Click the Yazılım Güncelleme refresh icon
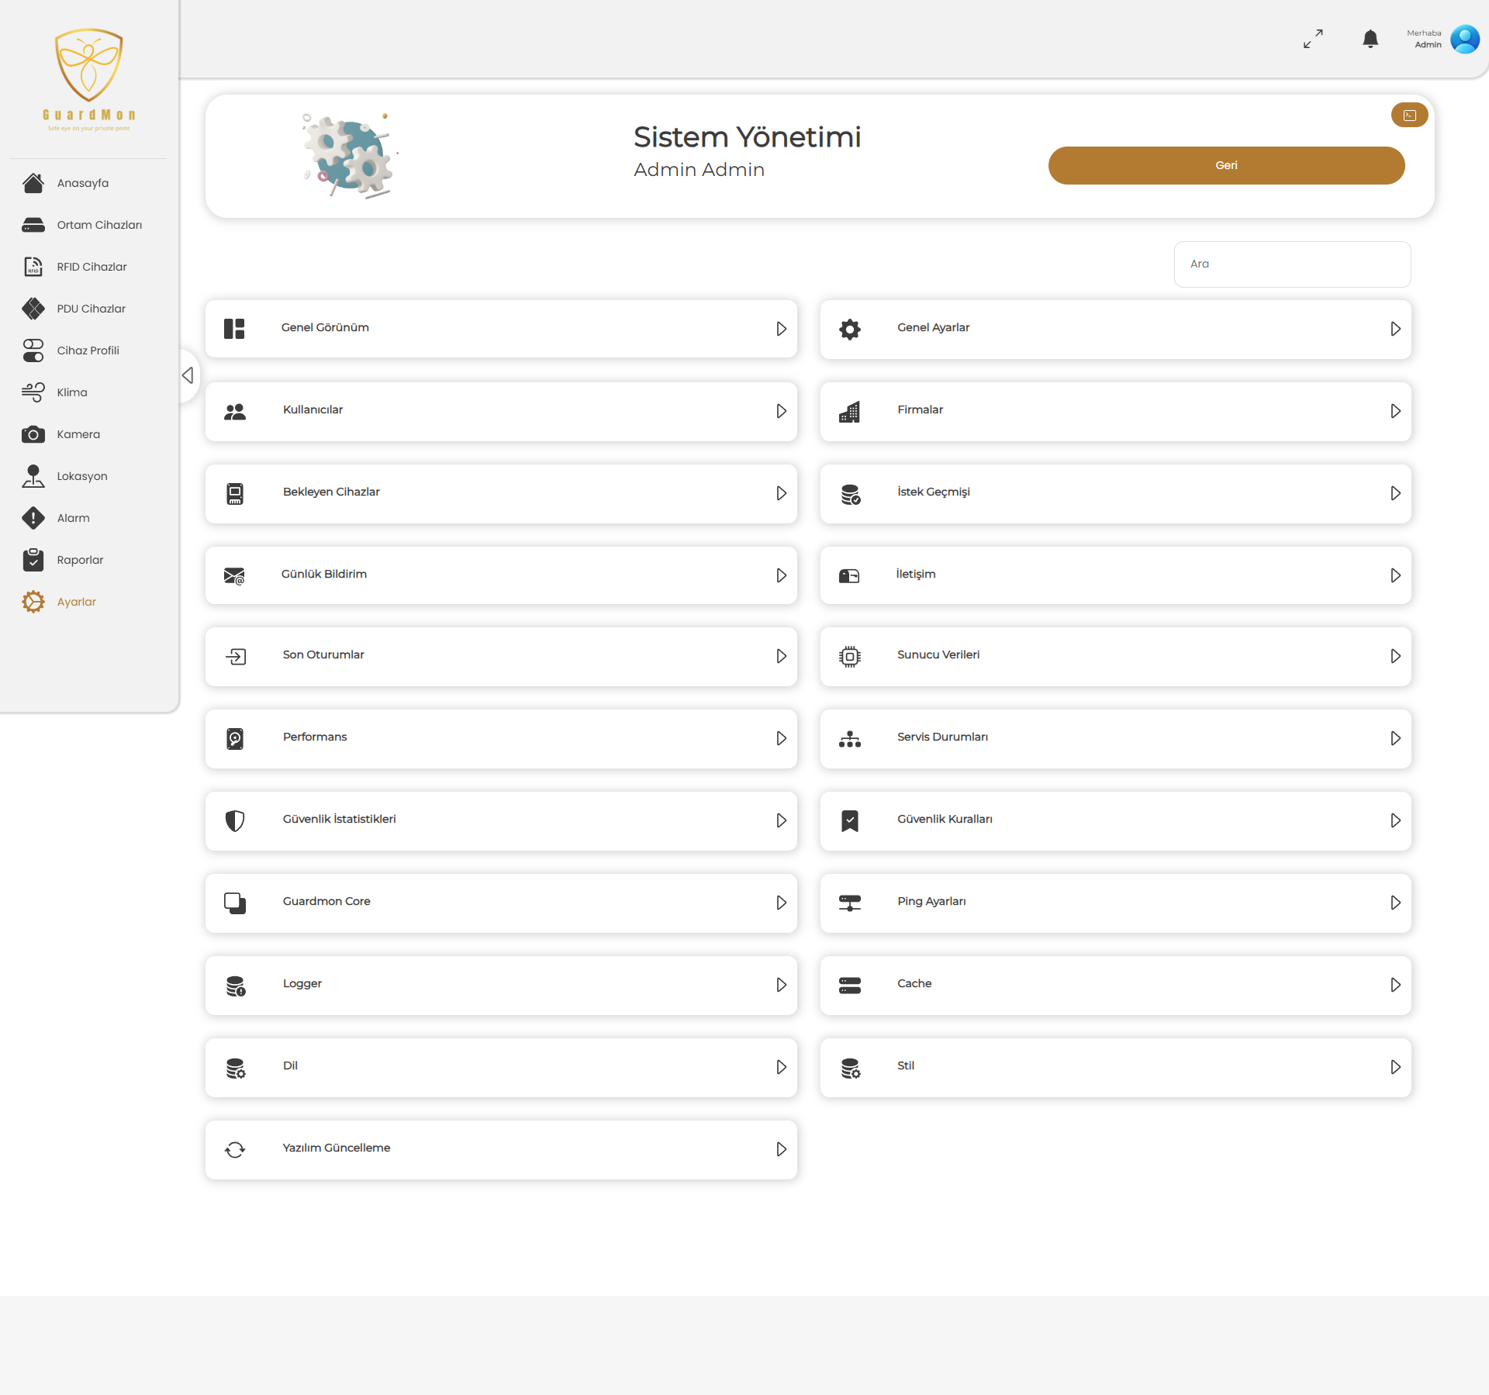Screen dimensions: 1489x1395 point(235,1149)
